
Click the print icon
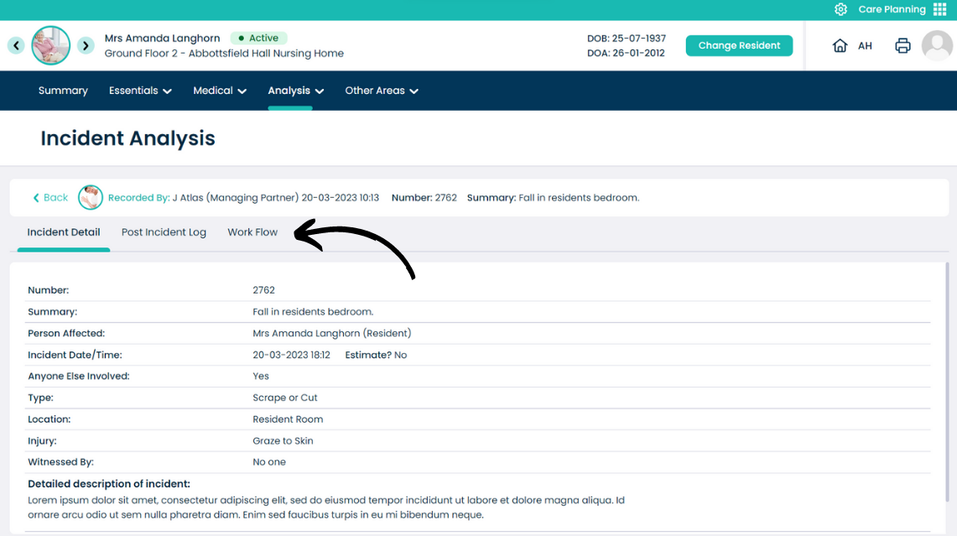click(x=902, y=46)
